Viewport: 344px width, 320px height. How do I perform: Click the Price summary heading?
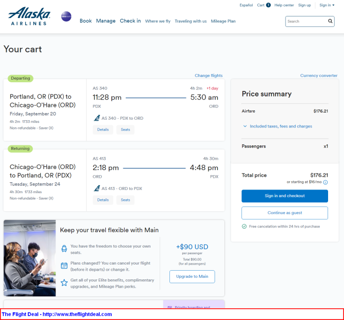[x=266, y=94]
